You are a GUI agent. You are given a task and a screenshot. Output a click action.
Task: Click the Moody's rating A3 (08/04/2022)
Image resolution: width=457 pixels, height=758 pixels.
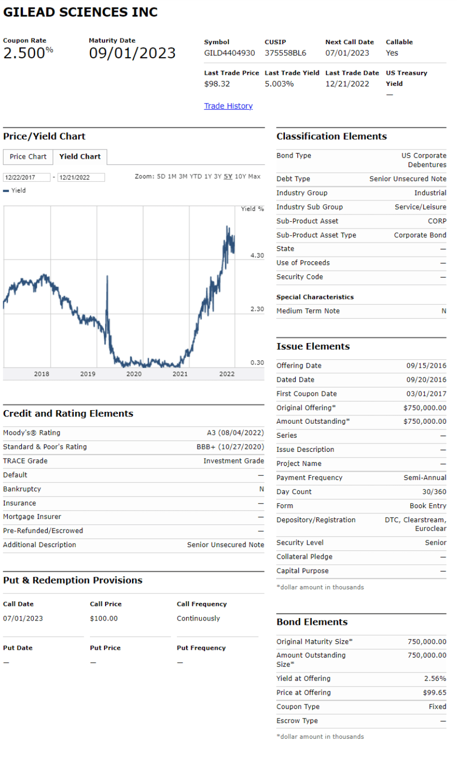[x=236, y=433]
